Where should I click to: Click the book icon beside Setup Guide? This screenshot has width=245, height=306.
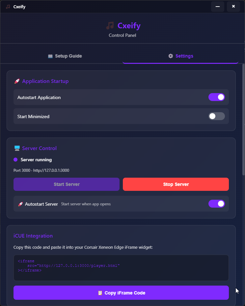(50, 56)
